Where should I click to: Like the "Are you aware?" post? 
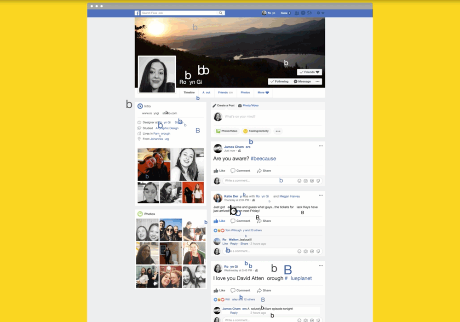point(219,171)
